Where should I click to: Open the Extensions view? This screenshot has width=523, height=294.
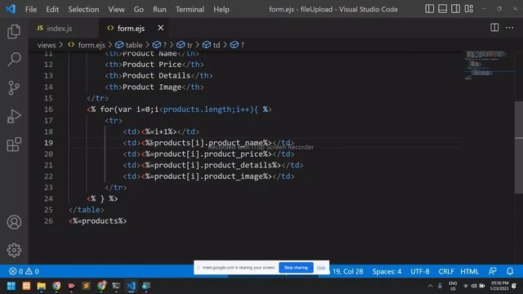point(14,145)
